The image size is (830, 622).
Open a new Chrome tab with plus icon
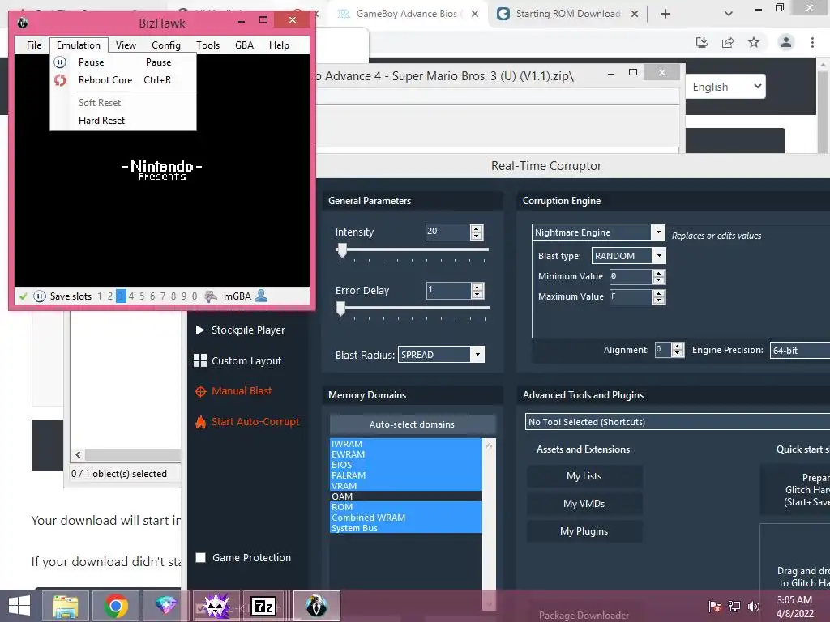click(665, 14)
